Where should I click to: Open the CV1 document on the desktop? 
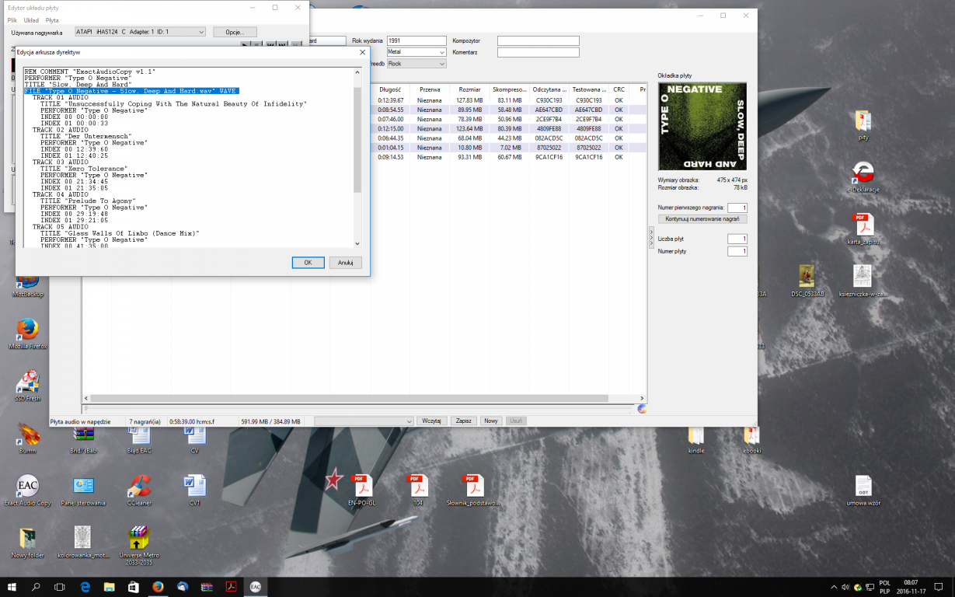pyautogui.click(x=194, y=491)
